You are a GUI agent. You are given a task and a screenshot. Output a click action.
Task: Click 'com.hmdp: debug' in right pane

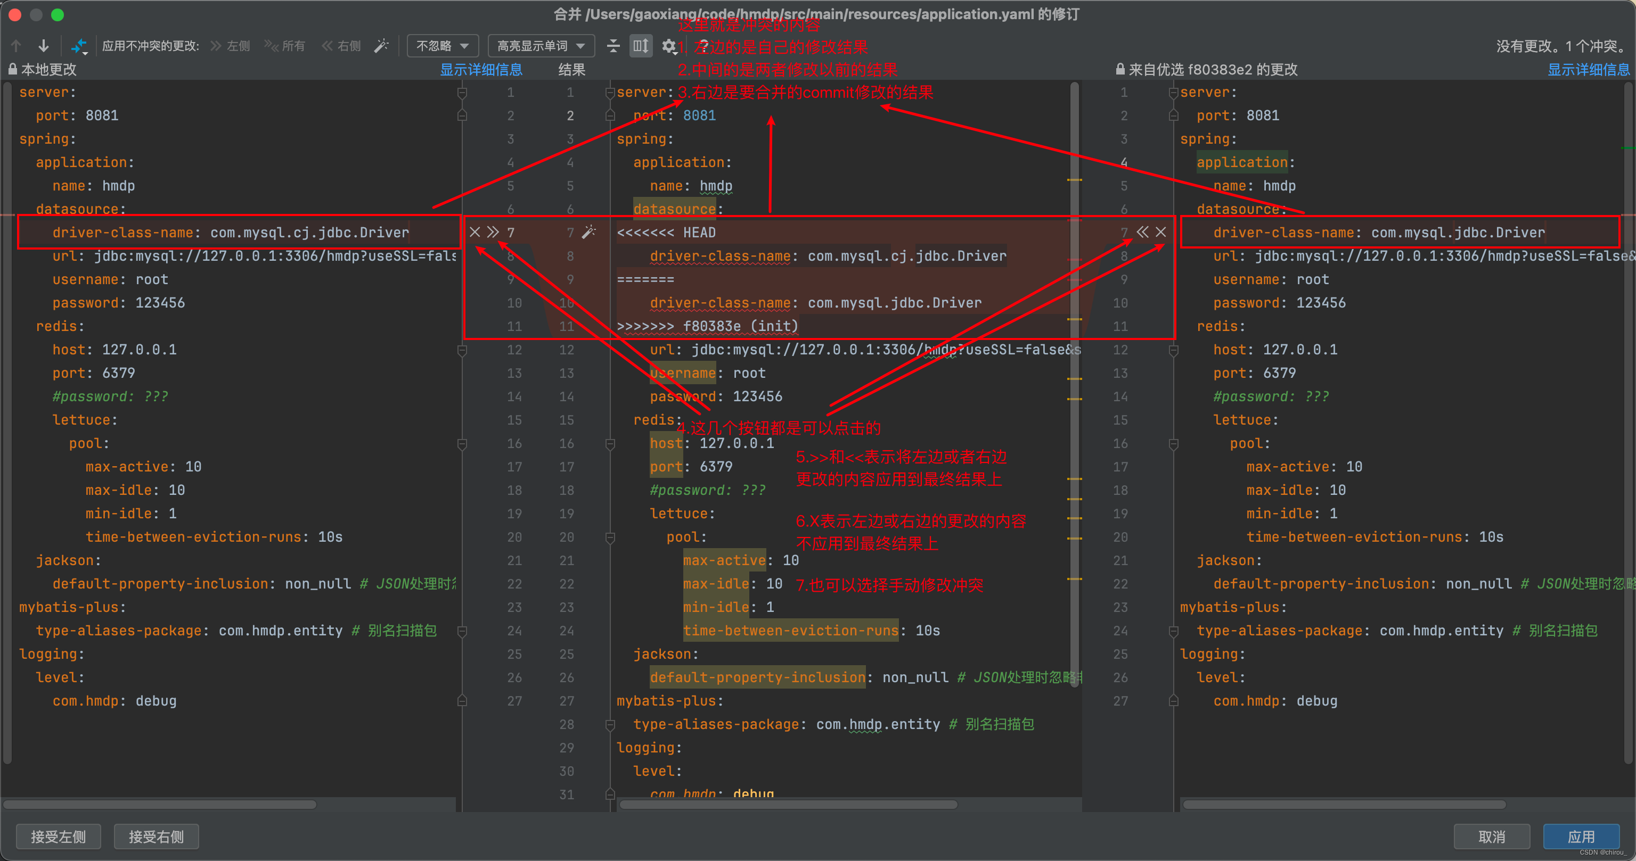[x=1275, y=701]
